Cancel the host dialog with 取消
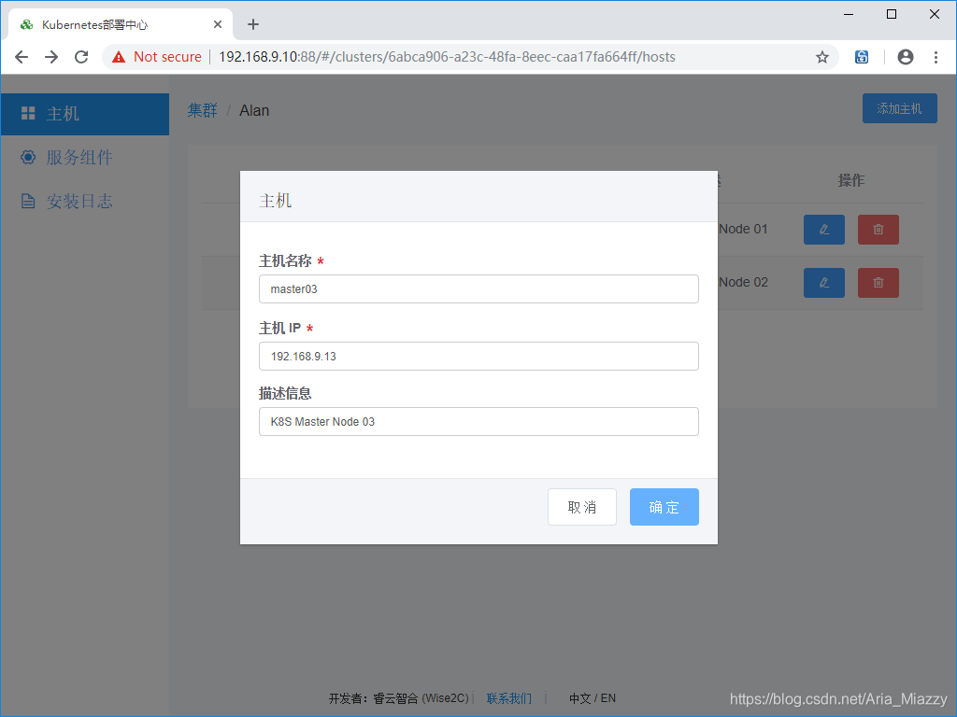The height and width of the screenshot is (717, 957). point(582,507)
